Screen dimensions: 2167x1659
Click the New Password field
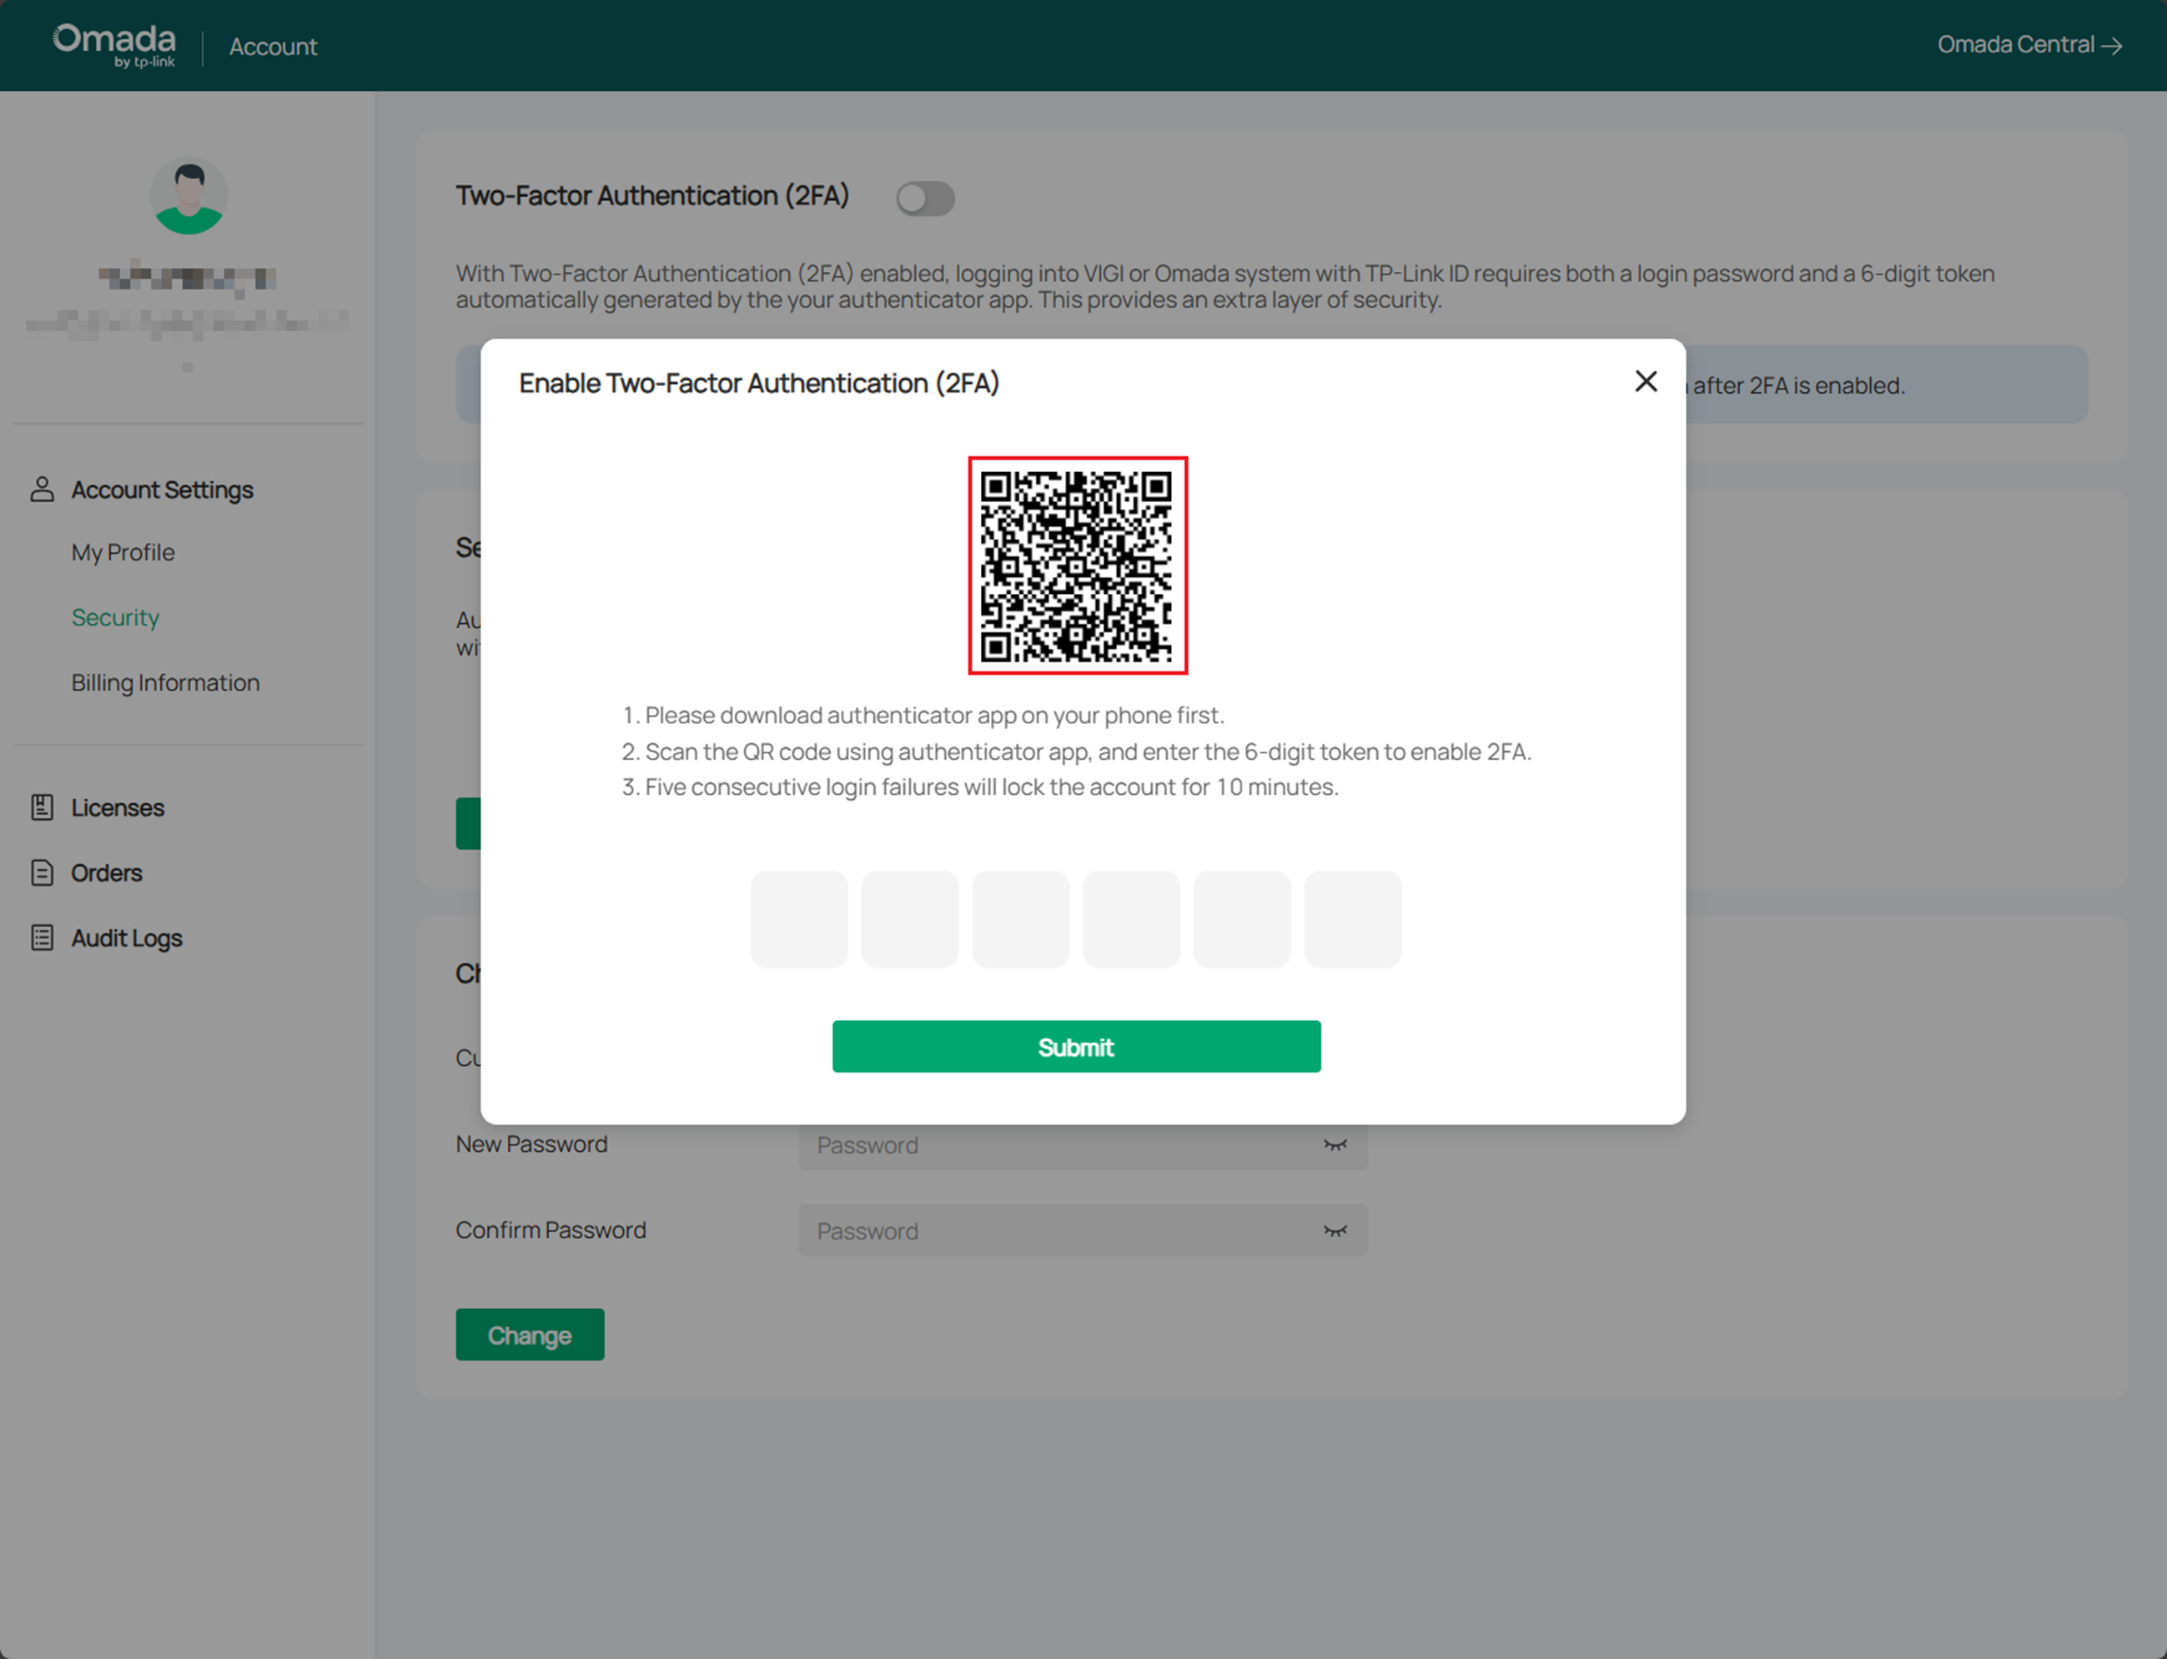click(x=1083, y=1144)
